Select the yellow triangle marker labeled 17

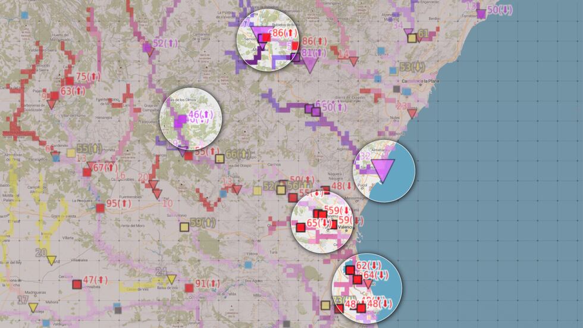[33, 308]
